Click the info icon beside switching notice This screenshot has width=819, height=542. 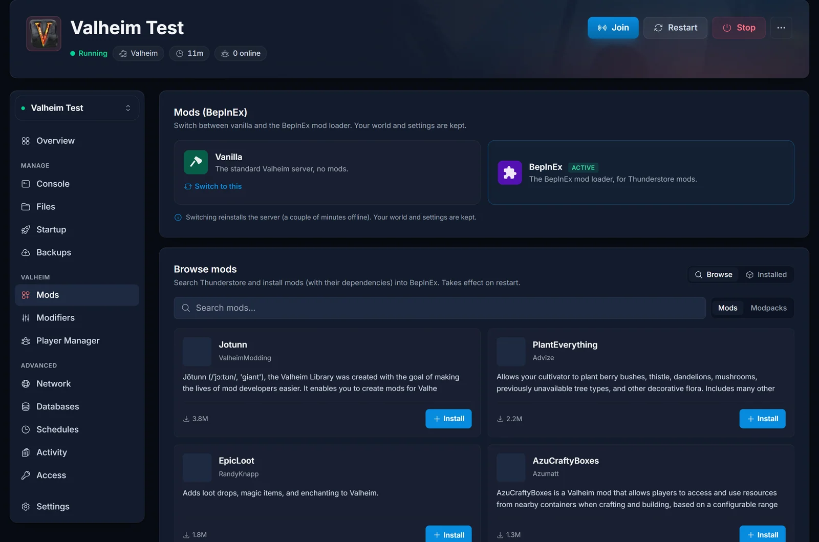178,218
